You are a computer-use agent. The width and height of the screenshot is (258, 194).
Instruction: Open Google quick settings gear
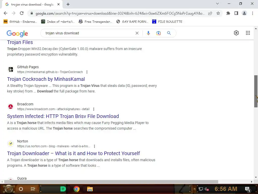(236, 33)
